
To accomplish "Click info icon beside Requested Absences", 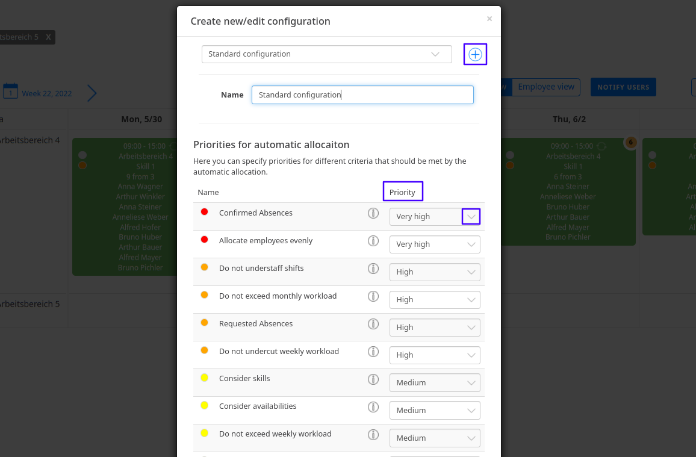I will point(373,324).
